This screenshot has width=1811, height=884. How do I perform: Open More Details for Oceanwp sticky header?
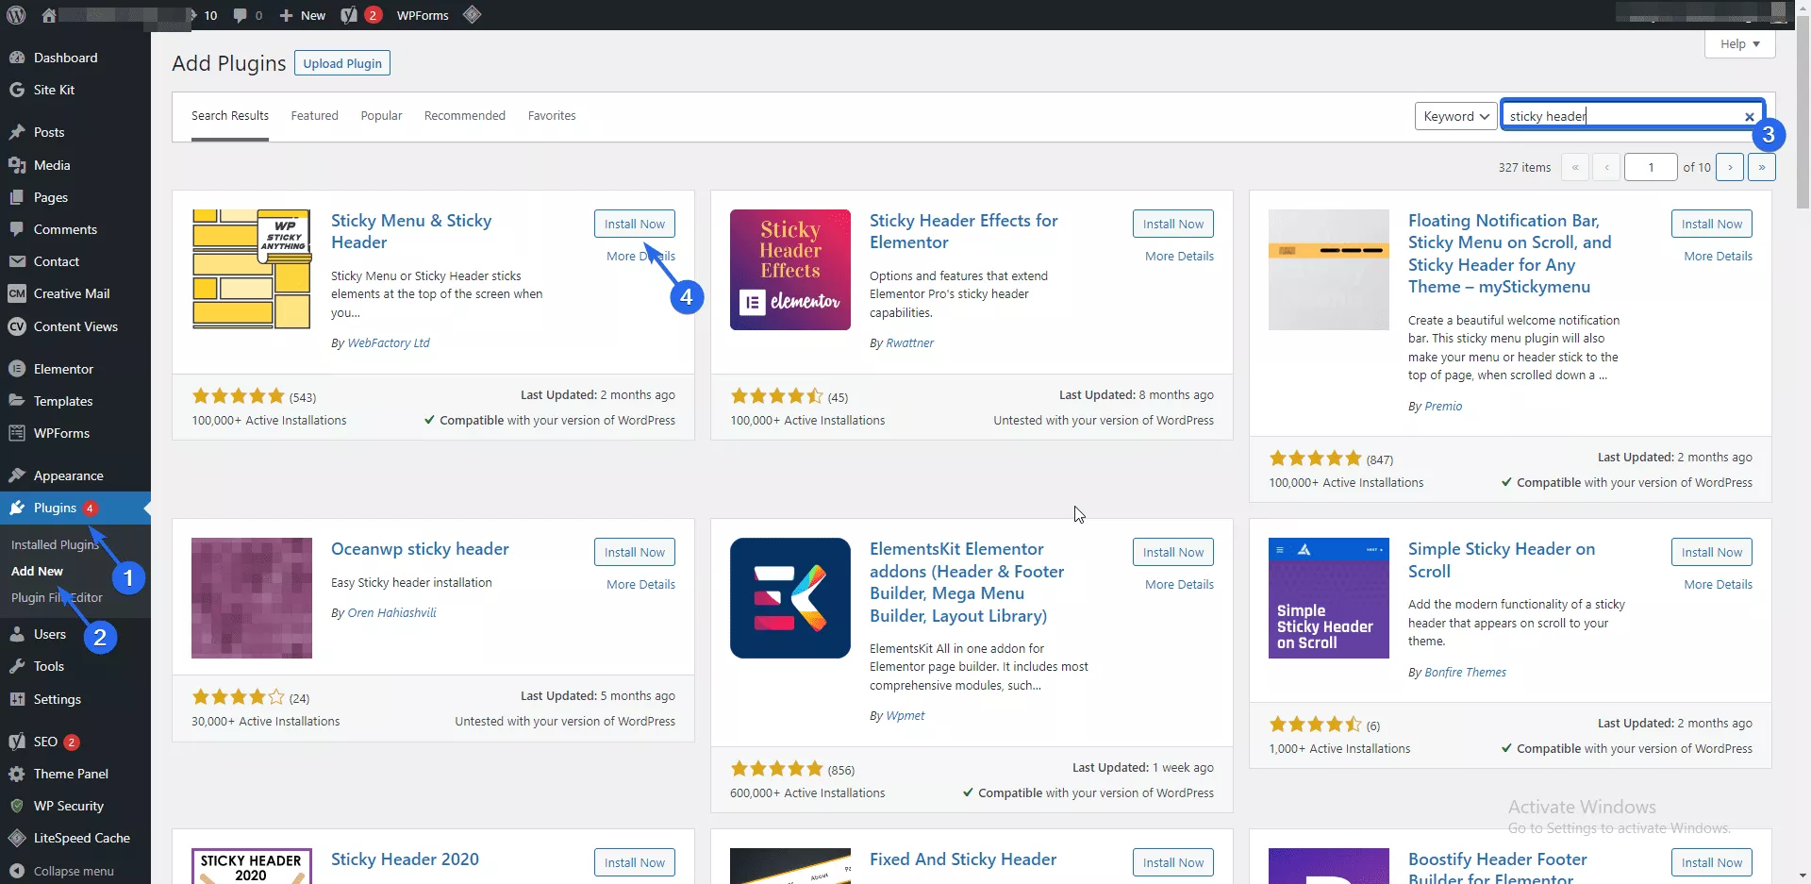click(640, 585)
